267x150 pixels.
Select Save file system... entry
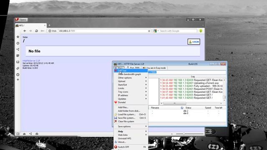(x=131, y=118)
